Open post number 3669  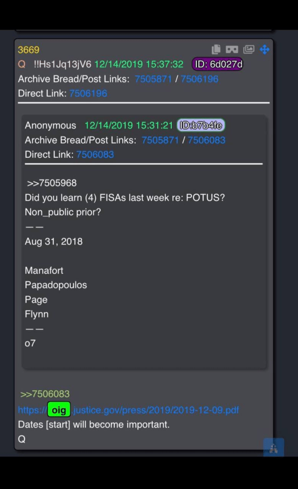tap(29, 50)
